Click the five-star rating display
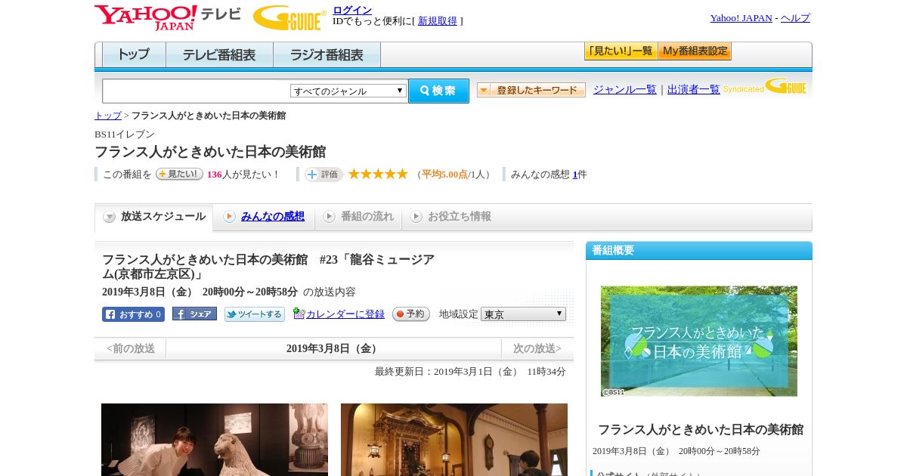The width and height of the screenshot is (907, 476). coord(378,174)
